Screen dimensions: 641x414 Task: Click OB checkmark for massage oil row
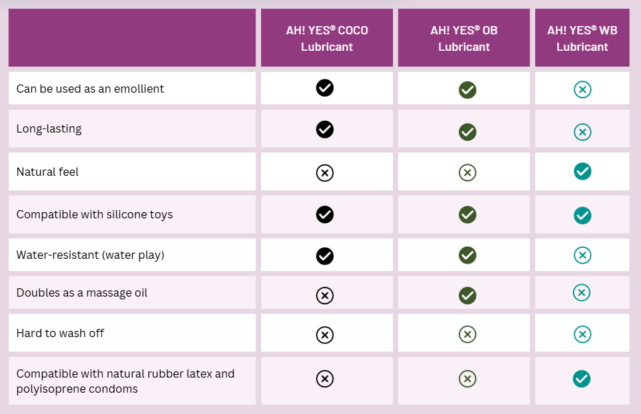click(467, 295)
